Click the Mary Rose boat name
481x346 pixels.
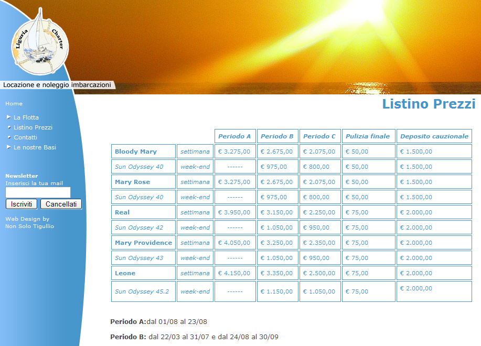132,182
